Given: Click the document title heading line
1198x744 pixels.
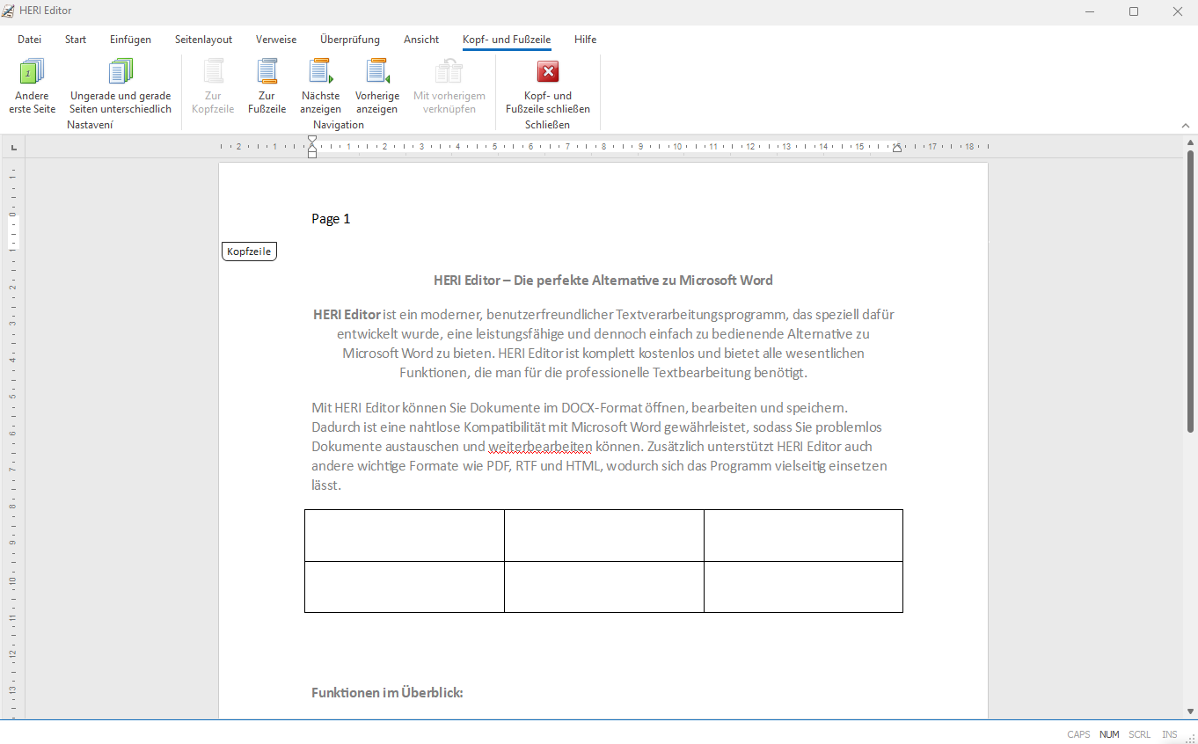Looking at the screenshot, I should pos(603,281).
